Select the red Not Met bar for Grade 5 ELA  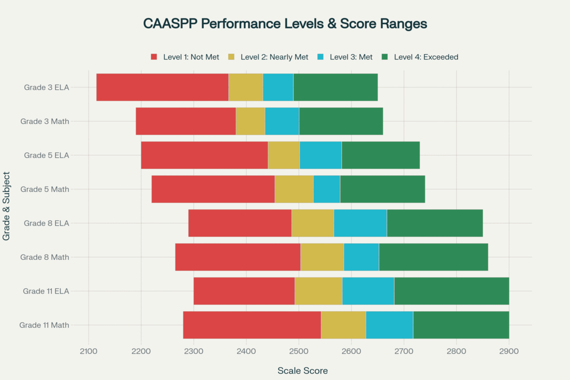(x=205, y=155)
